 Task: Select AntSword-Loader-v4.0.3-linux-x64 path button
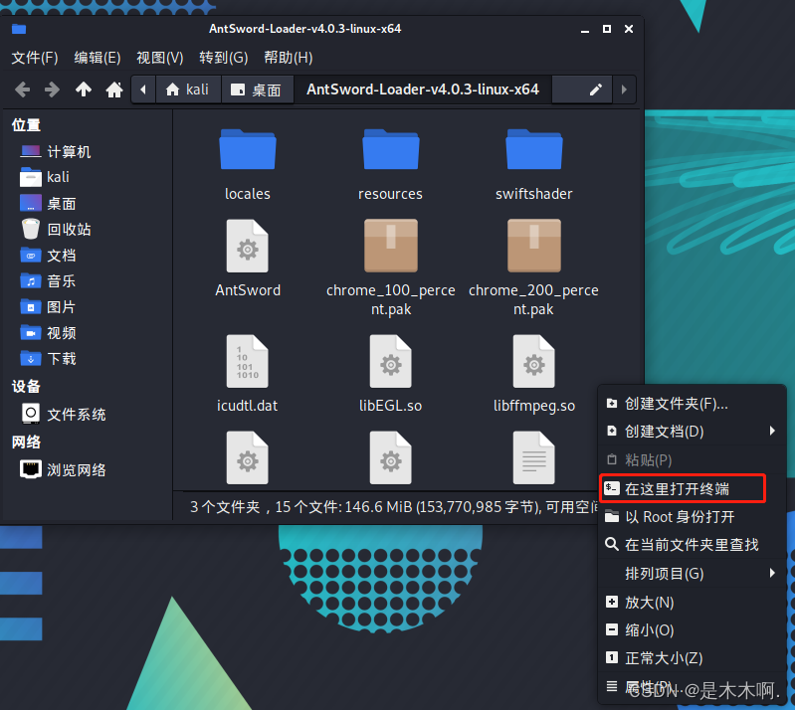[x=422, y=89]
